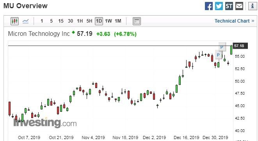Share the chart on Twitter
258x141 pixels.
tap(219, 6)
